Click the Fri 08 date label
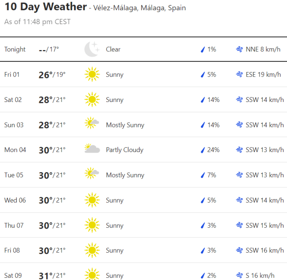The width and height of the screenshot is (287, 280). tap(12, 250)
